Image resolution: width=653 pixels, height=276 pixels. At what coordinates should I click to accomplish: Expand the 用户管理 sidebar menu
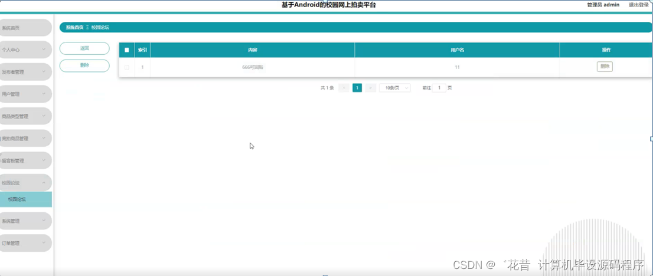[x=25, y=94]
